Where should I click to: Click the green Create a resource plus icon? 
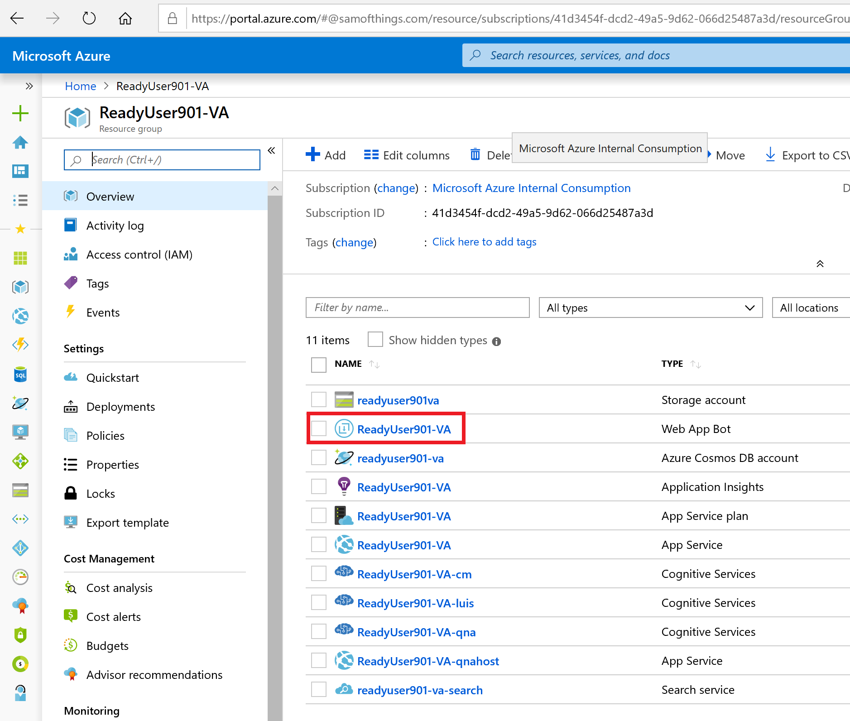pyautogui.click(x=20, y=113)
